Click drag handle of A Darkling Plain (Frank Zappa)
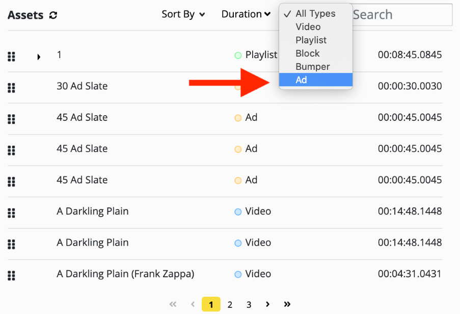460x314 pixels. coord(11,276)
